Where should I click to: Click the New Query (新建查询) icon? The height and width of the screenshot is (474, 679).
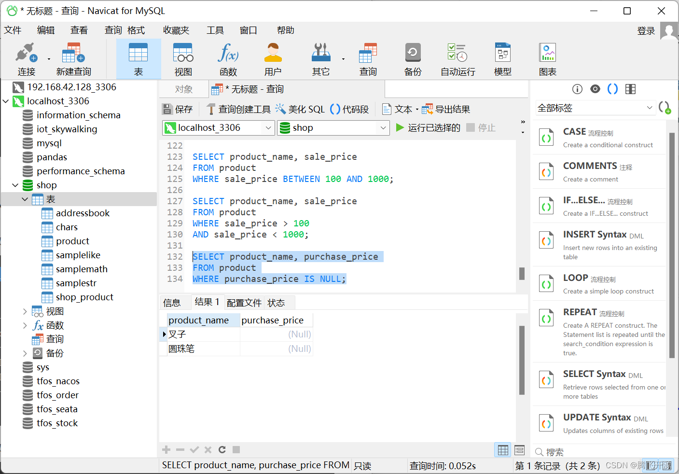click(73, 59)
